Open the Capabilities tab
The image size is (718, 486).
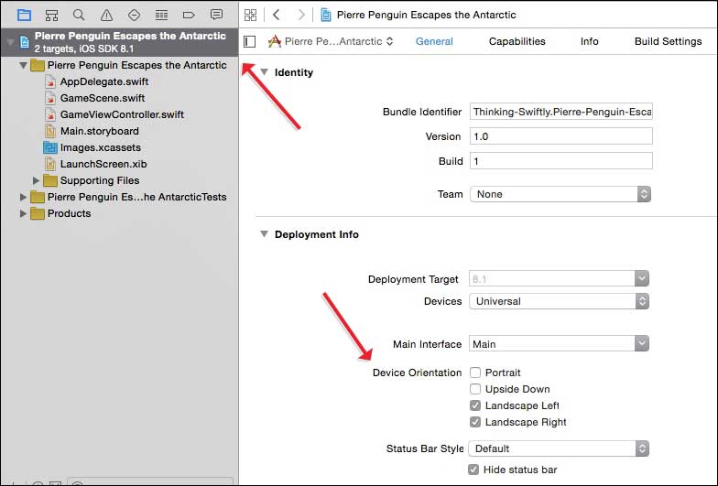coord(517,41)
